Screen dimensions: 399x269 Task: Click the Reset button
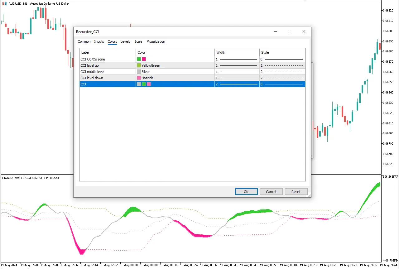click(296, 192)
